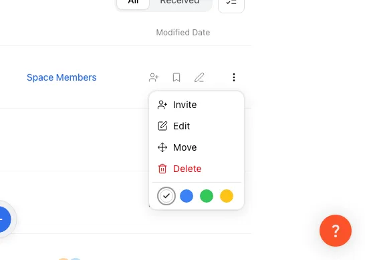365x260 pixels.
Task: Open the three-dot more options menu
Action: coord(234,77)
